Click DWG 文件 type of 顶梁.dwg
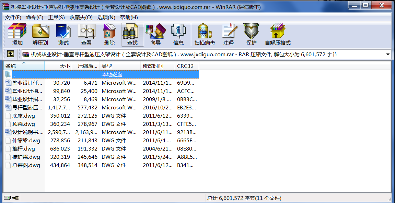This screenshot has width=395, height=203. coord(114,124)
